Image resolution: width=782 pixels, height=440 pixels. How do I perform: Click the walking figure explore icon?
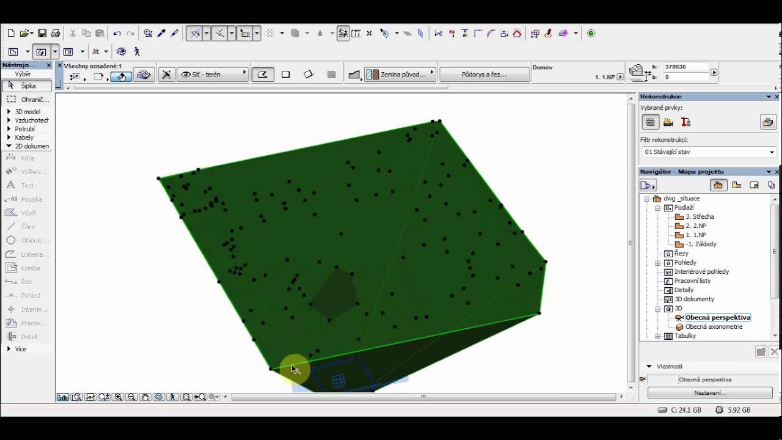[x=137, y=52]
